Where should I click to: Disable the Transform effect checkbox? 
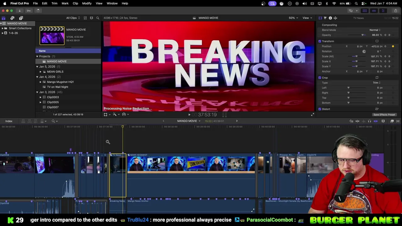pyautogui.click(x=320, y=41)
